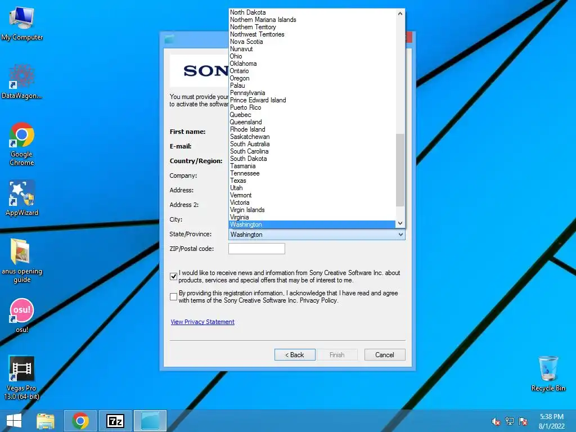Pick Nunavut from the list
The width and height of the screenshot is (576, 432).
coord(312,49)
